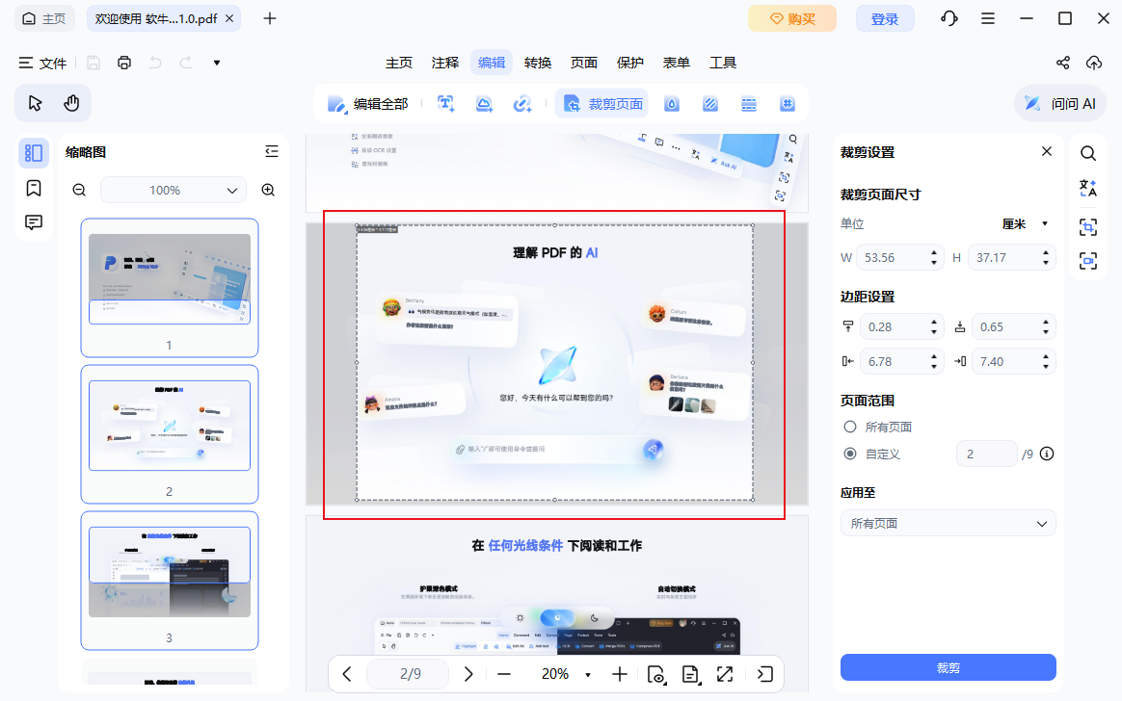Click the add link tool icon

(522, 104)
